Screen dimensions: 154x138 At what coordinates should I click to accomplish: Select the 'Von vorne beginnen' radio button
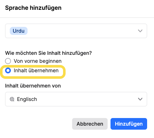pyautogui.click(x=8, y=61)
